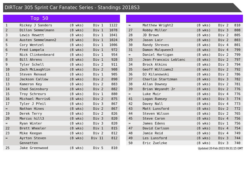Screen dimensions: 246x184
Task: Click Kameron Key's name
Action: click(x=31, y=84)
